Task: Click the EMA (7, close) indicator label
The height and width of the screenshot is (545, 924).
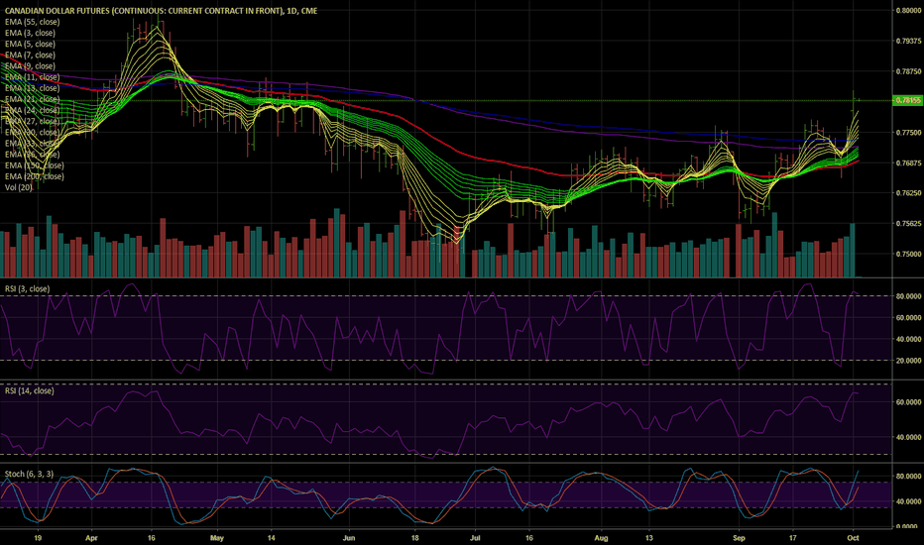Action: [30, 55]
